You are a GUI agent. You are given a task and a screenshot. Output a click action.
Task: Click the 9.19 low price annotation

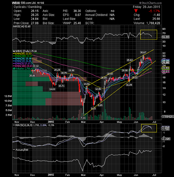[93, 109]
